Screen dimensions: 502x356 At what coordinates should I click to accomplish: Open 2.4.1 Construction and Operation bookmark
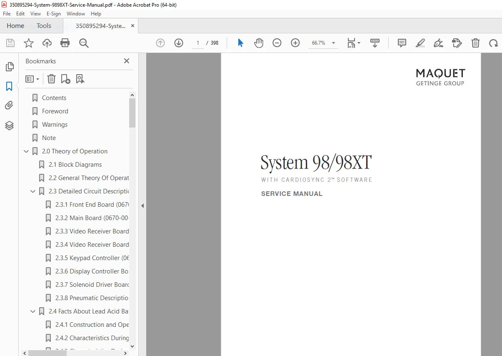click(92, 325)
